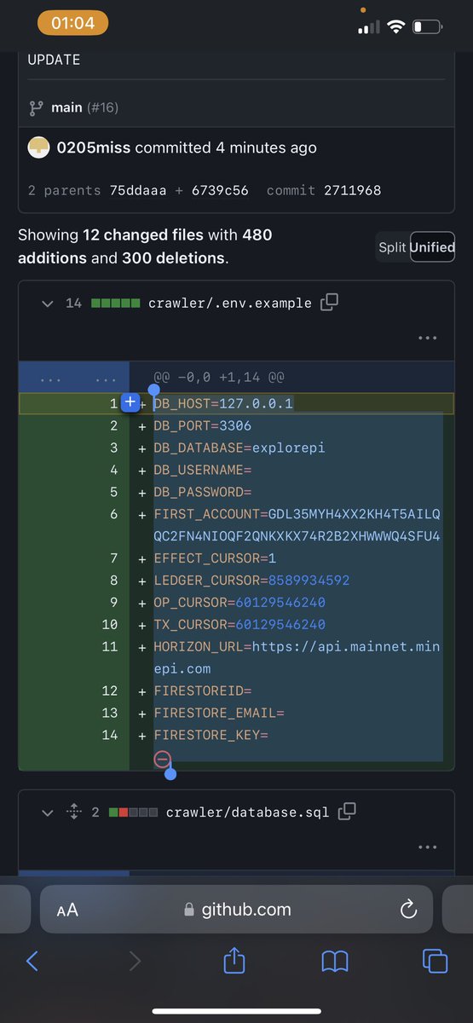Switch to Split diff view

[x=392, y=248]
